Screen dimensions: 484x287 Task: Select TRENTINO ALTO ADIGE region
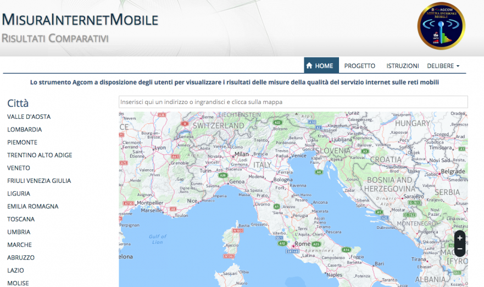coord(40,156)
